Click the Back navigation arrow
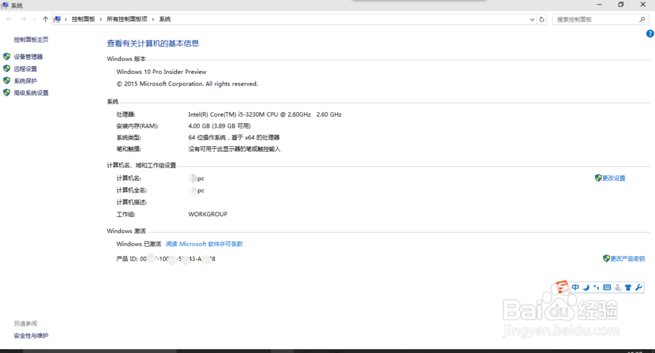Screen dimensions: 655x353 [x=9, y=19]
